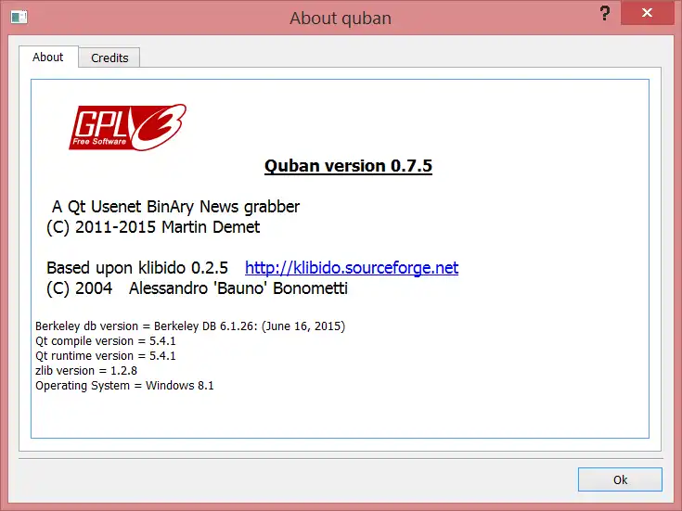Screen dimensions: 682x511
Task: Click the text 'A Qt Usenet BinAry News grabber'
Action: [x=175, y=207]
